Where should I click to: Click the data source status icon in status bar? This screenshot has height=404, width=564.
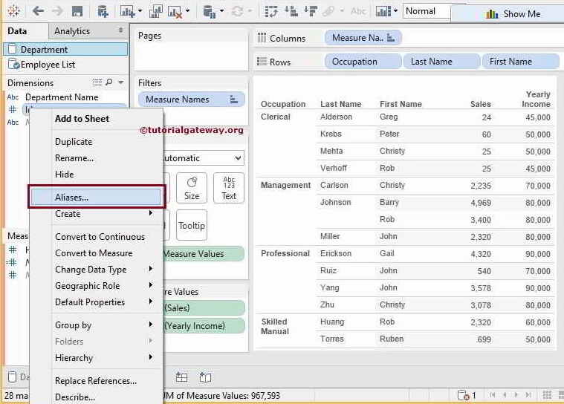click(x=463, y=395)
